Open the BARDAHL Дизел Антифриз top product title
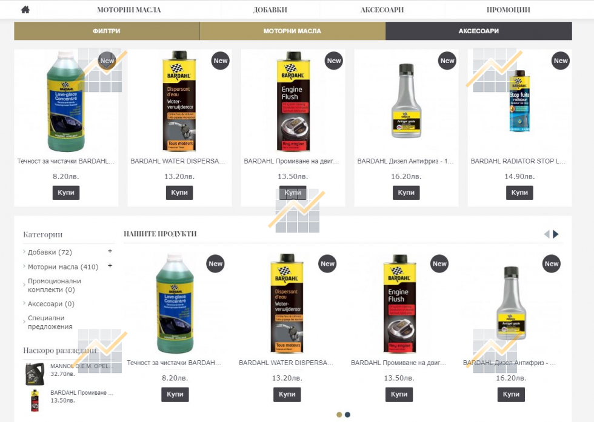 click(x=405, y=161)
